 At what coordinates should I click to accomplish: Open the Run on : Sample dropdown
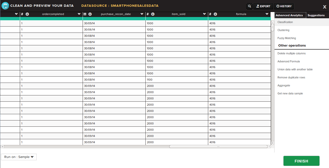point(19,157)
